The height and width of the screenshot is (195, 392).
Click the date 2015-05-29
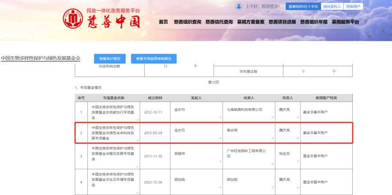153,133
